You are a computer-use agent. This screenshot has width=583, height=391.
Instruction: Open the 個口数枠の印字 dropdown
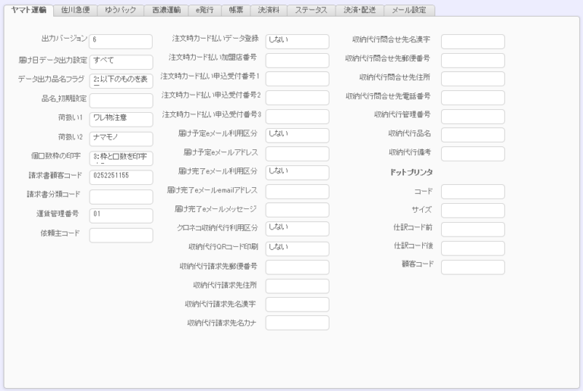(121, 158)
